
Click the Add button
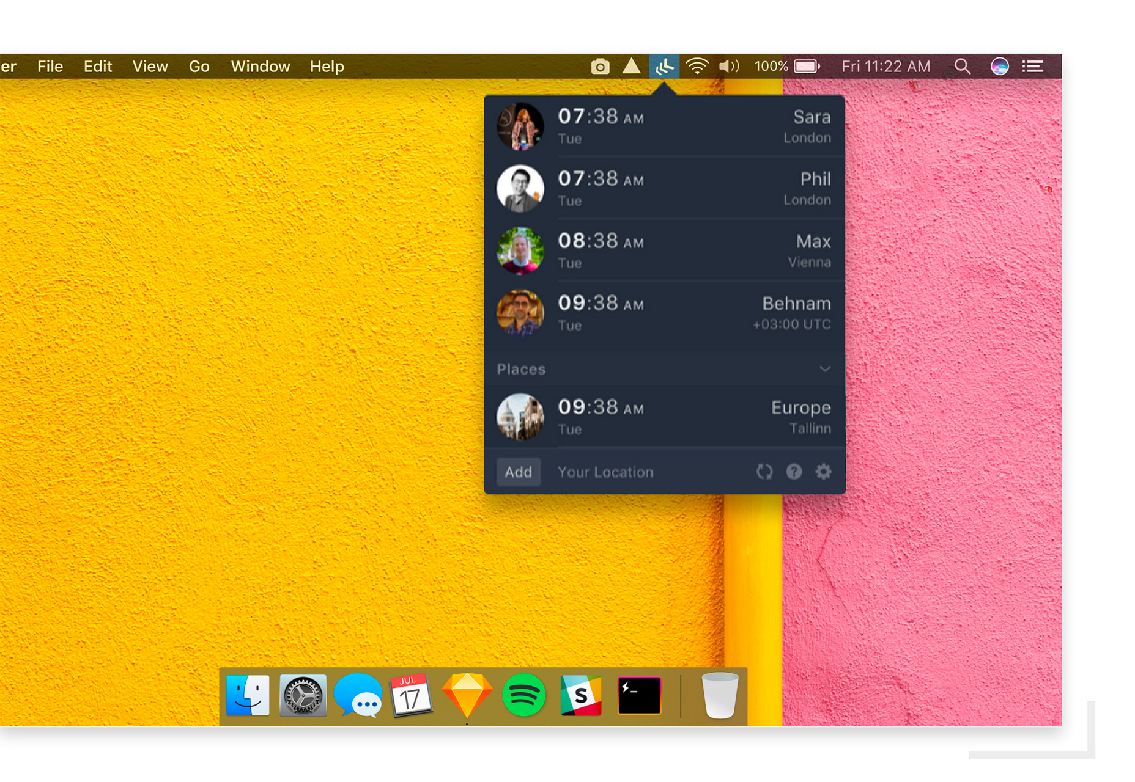(x=518, y=472)
